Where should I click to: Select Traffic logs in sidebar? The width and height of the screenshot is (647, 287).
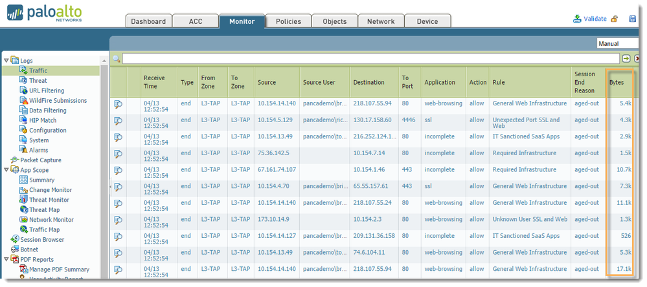pyautogui.click(x=38, y=71)
